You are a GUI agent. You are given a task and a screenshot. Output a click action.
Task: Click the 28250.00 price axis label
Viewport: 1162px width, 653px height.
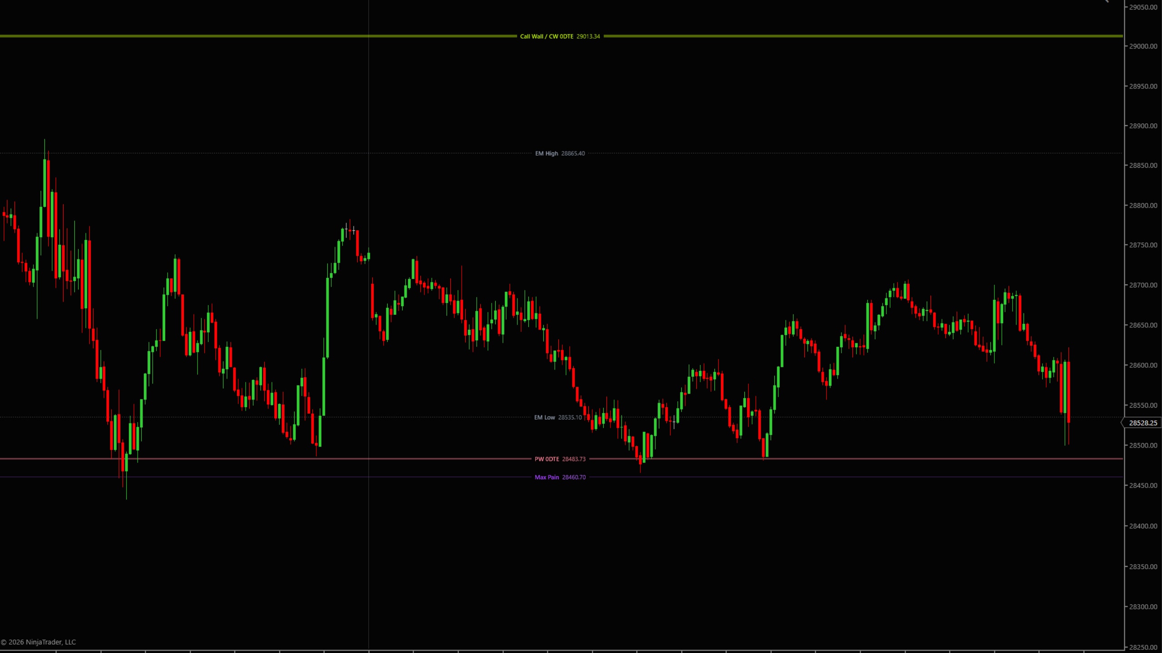[1143, 648]
